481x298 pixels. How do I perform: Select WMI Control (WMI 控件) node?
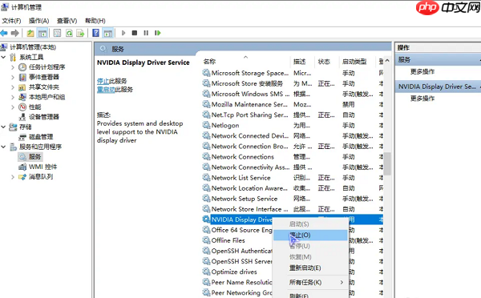pos(43,167)
